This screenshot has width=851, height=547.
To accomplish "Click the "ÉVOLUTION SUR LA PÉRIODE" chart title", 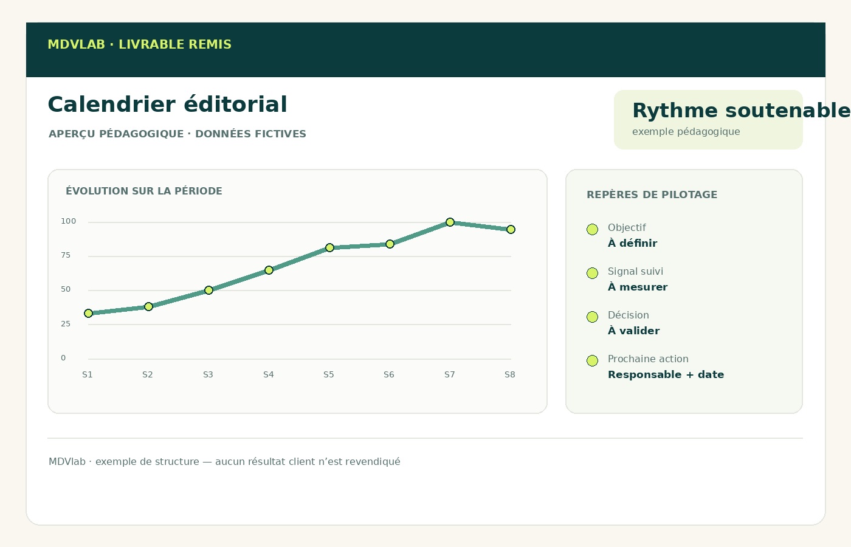I will pos(144,191).
